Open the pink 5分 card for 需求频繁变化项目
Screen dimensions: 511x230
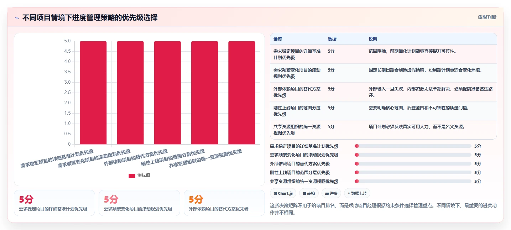click(x=139, y=203)
